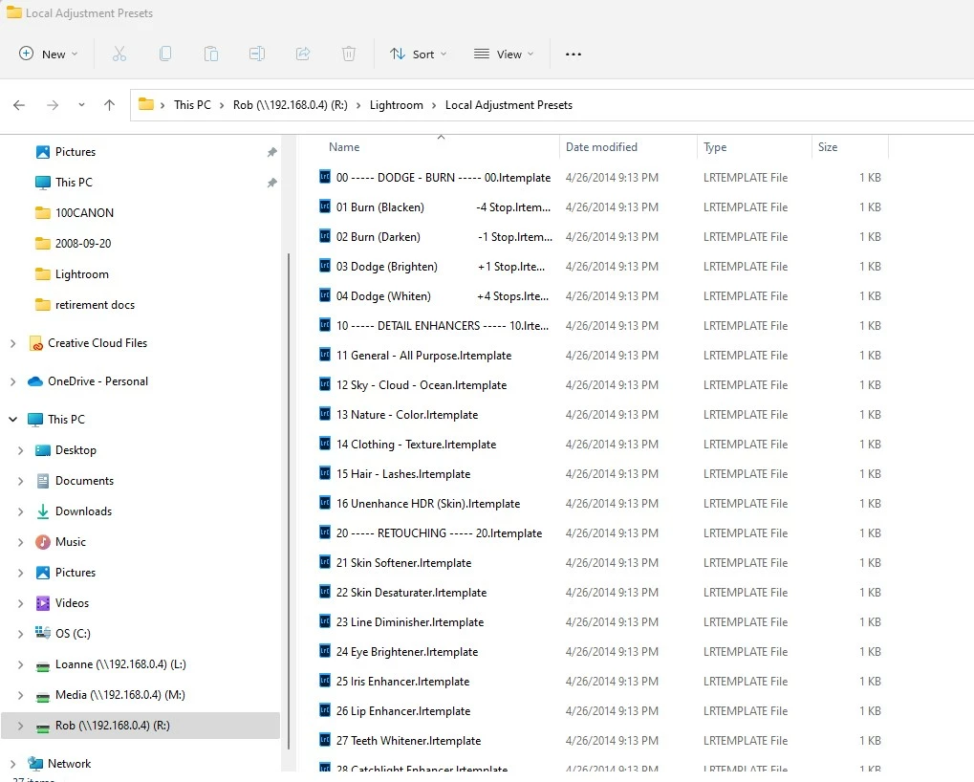Go back with the left arrow
The image size is (974, 782).
(19, 105)
